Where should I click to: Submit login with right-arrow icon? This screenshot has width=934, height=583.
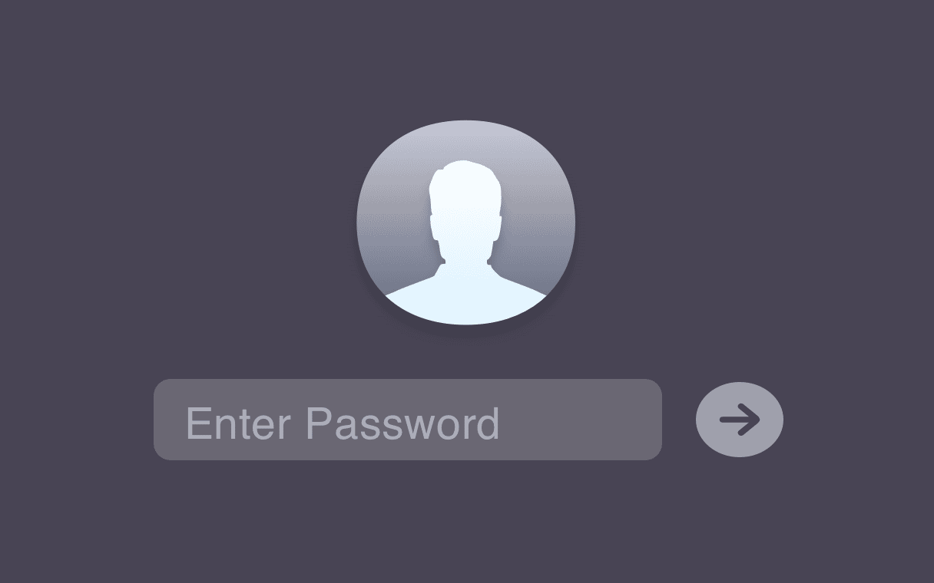pyautogui.click(x=739, y=420)
